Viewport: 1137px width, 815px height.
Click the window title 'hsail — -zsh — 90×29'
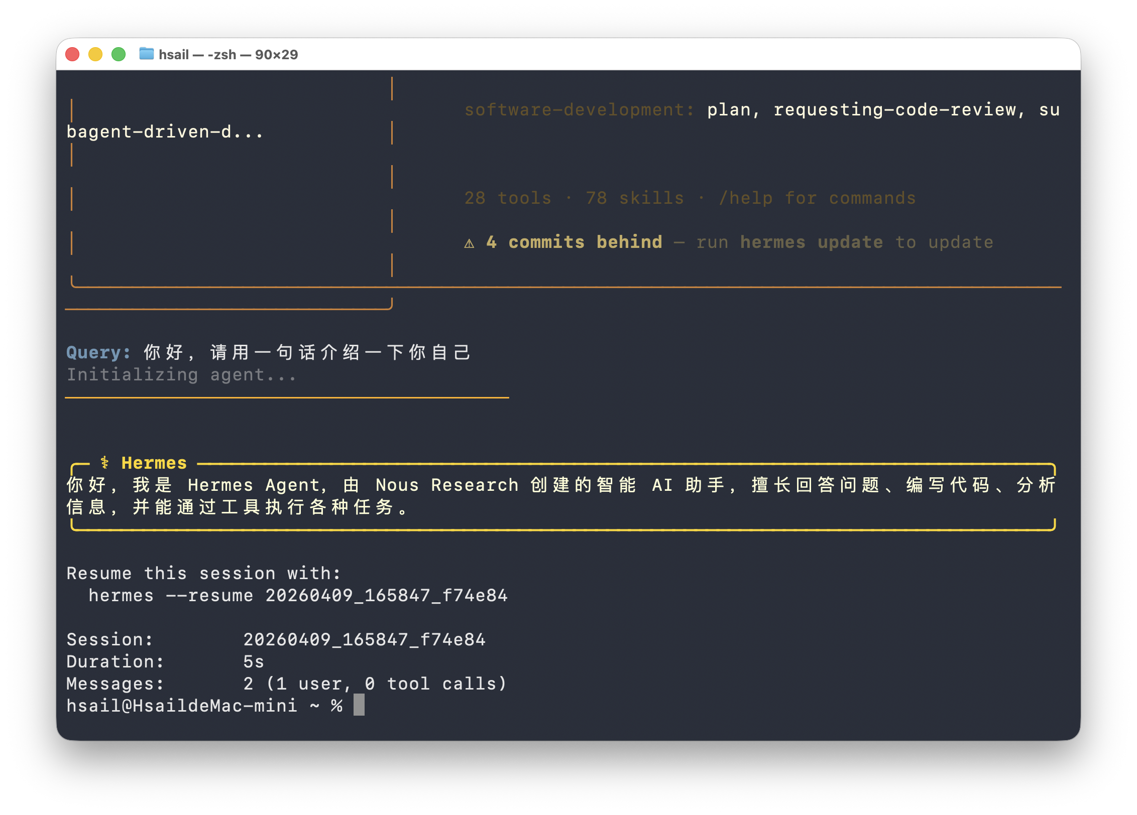pyautogui.click(x=229, y=54)
